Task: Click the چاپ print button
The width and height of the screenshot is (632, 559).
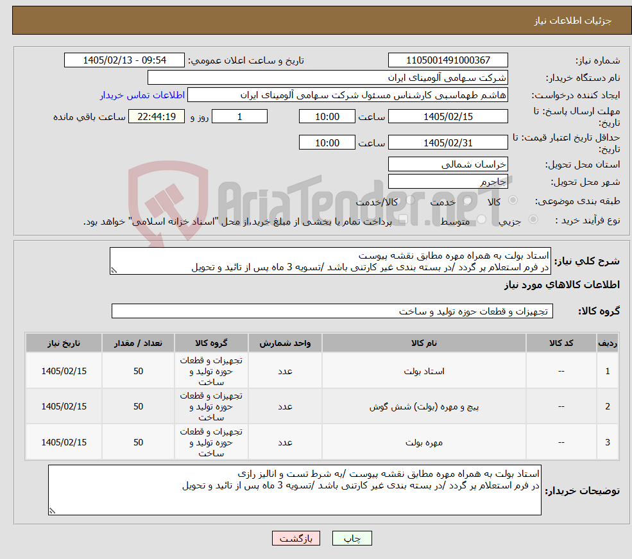Action: coord(352,538)
